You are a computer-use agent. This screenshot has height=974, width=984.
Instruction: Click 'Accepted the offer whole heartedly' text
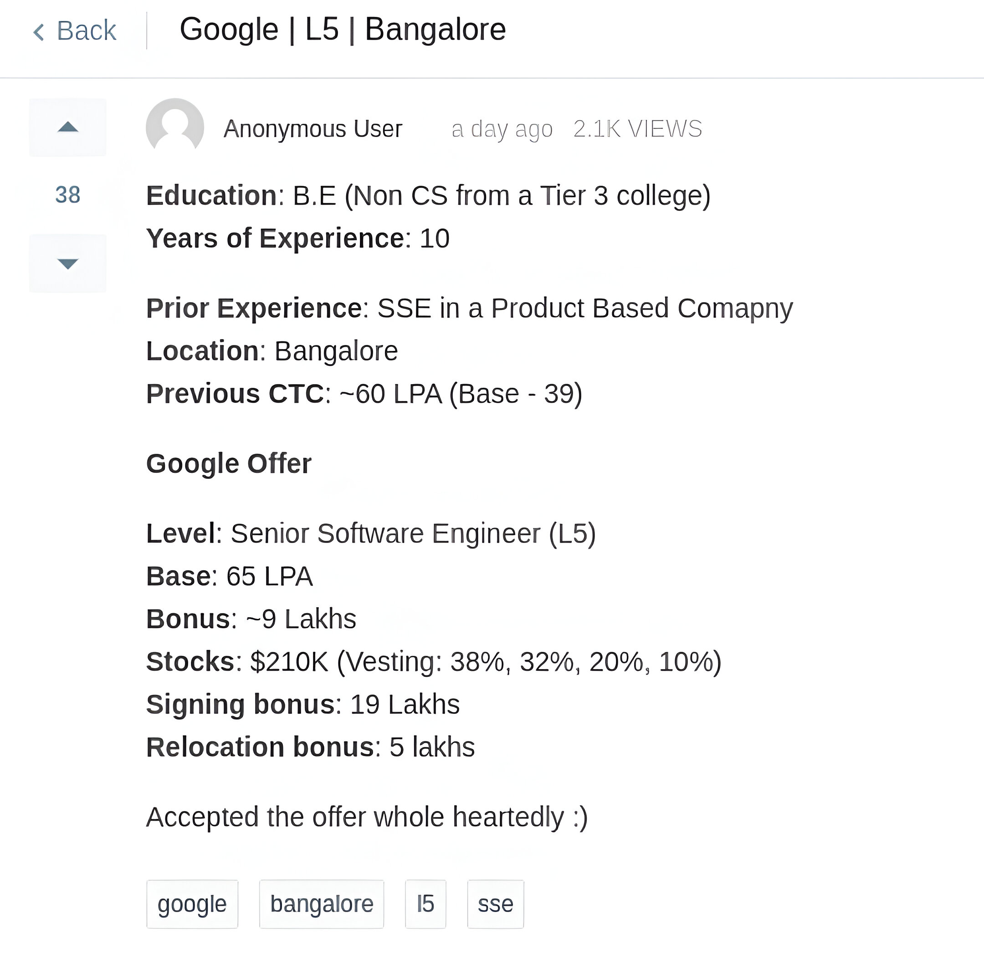pos(367,817)
